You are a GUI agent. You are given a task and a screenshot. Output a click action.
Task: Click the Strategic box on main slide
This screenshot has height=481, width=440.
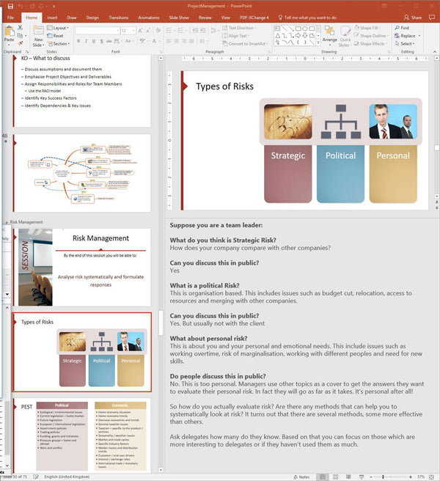pyautogui.click(x=287, y=174)
